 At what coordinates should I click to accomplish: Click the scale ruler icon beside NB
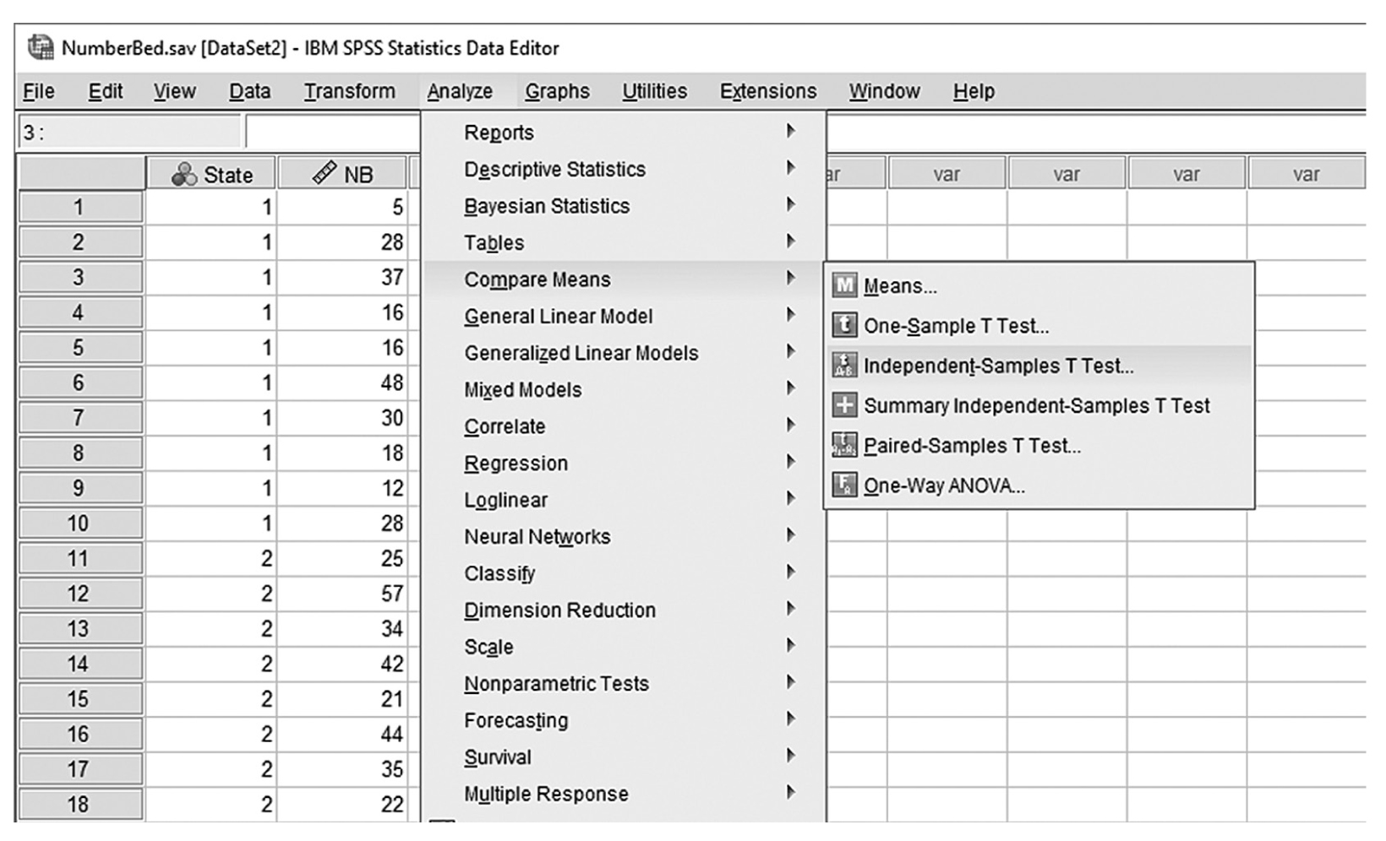click(325, 173)
